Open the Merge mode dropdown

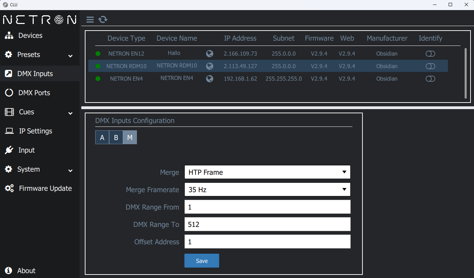click(267, 172)
